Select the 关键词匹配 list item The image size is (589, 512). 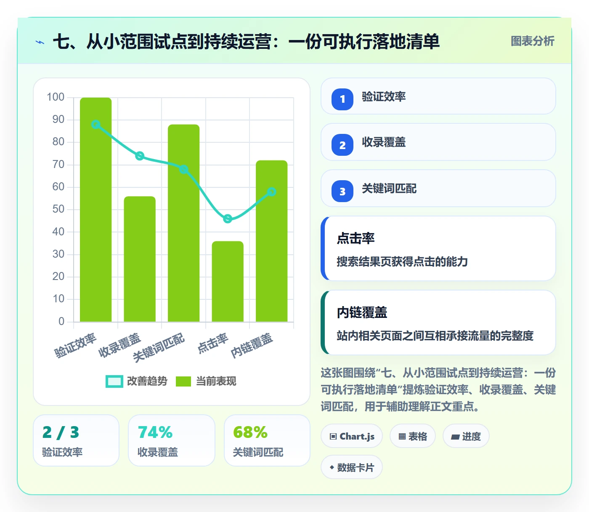click(438, 188)
